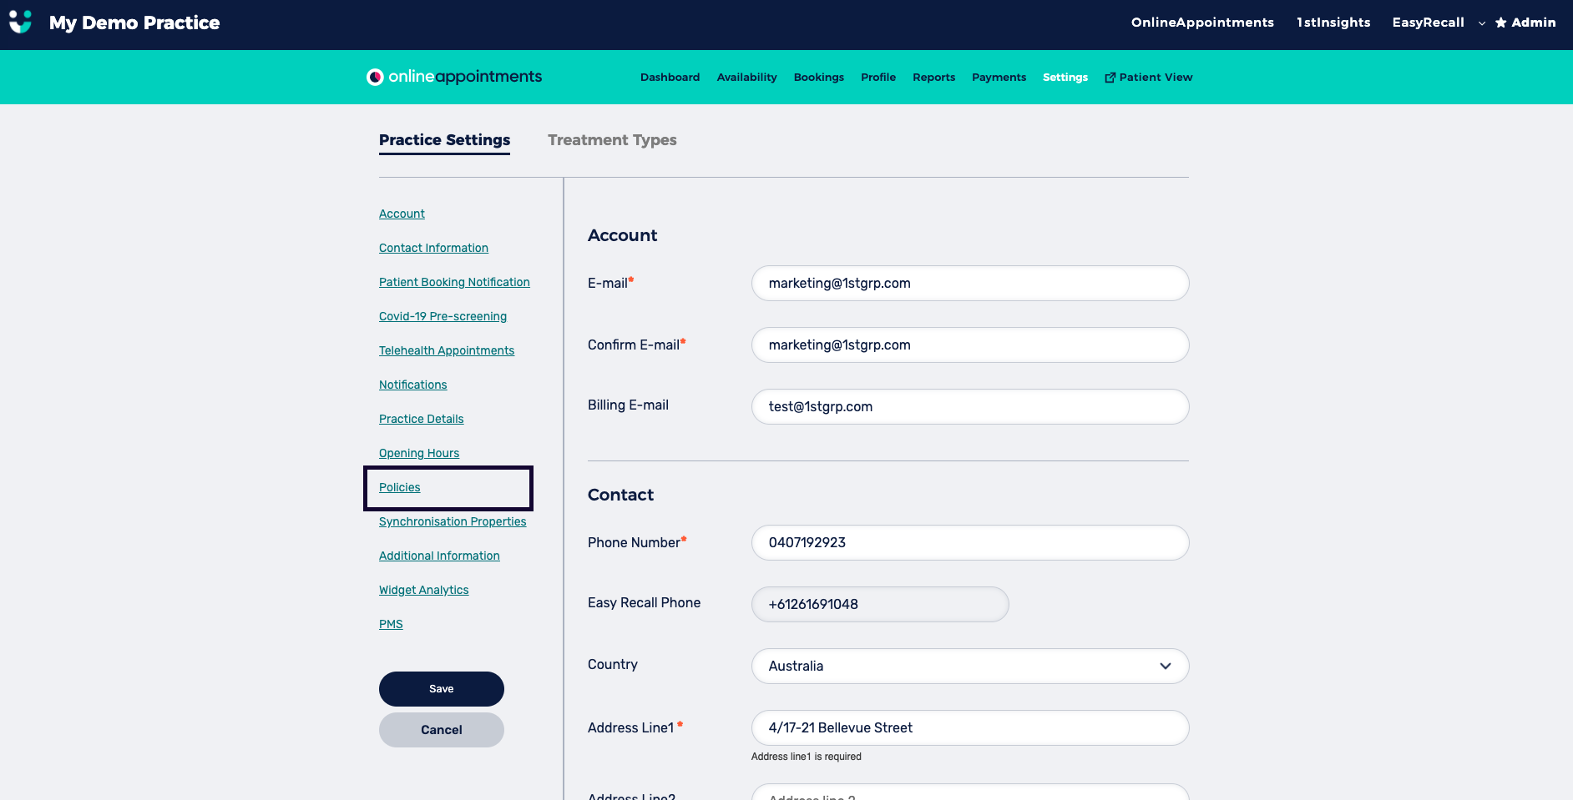
Task: Open the Policies settings link
Action: (400, 487)
